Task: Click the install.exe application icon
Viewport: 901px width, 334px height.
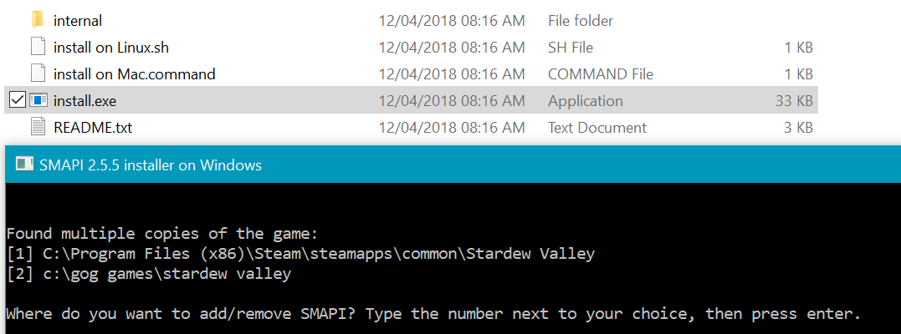Action: 38,100
